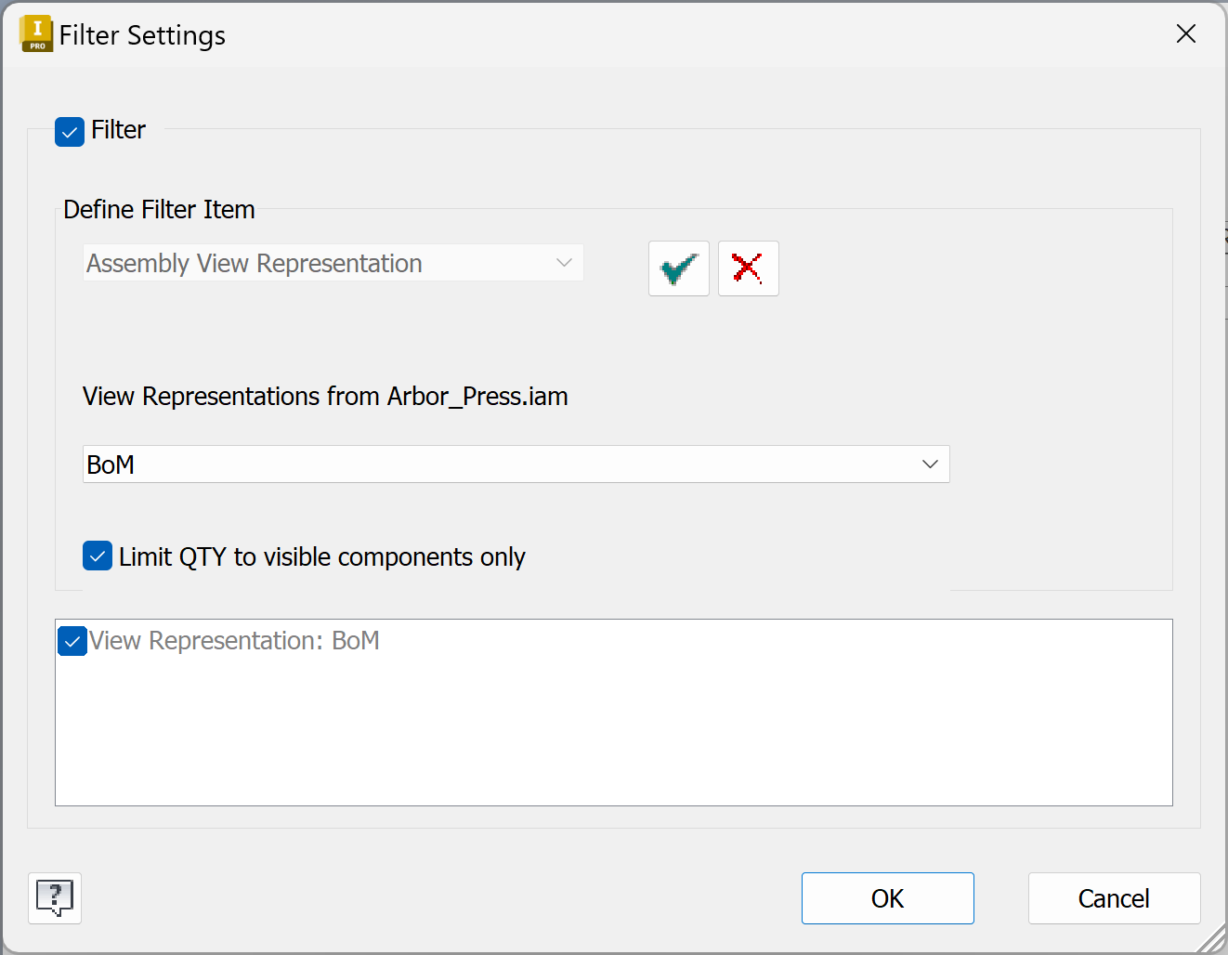Click the View Representations from Arbor_Press.iam label
Screen dimensions: 1228x955
click(x=325, y=397)
